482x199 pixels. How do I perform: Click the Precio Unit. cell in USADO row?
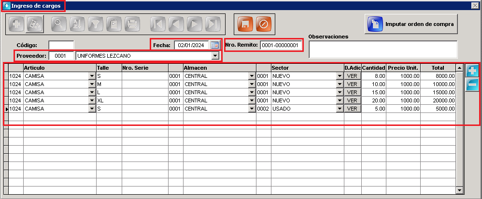click(403, 109)
